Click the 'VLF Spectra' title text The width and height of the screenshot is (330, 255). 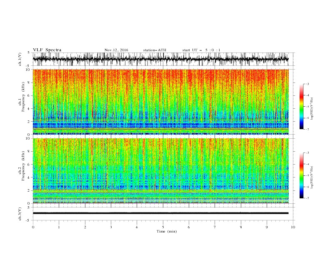[x=47, y=50]
